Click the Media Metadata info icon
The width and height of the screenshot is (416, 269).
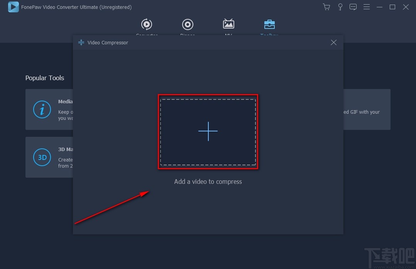(42, 109)
